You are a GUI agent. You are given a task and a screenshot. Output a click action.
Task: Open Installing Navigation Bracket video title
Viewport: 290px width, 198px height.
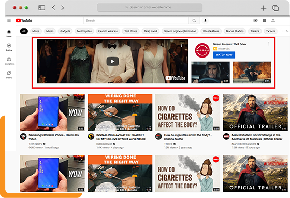click(121, 137)
